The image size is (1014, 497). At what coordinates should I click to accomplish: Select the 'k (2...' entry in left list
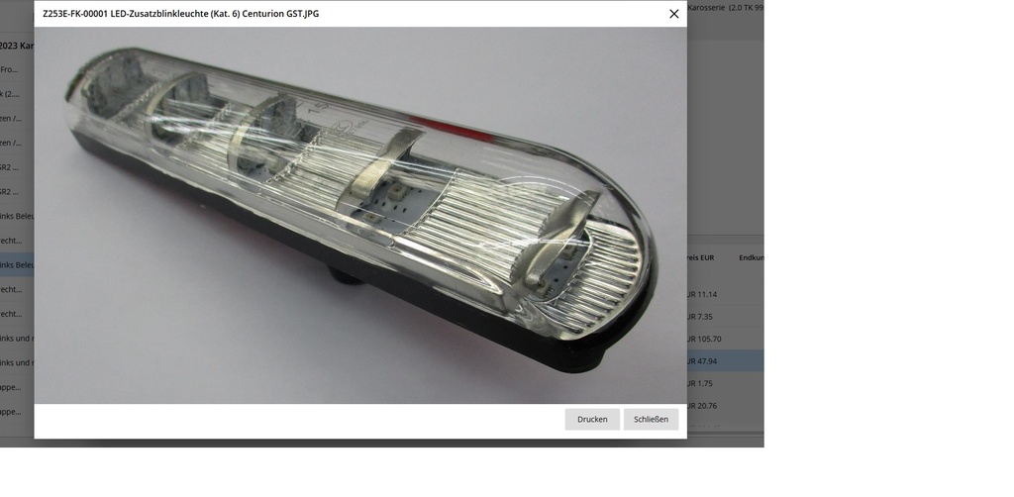click(x=10, y=94)
